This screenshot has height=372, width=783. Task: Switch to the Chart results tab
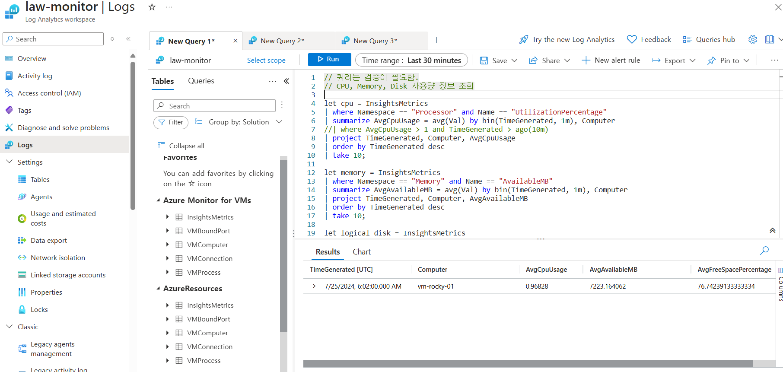(362, 252)
